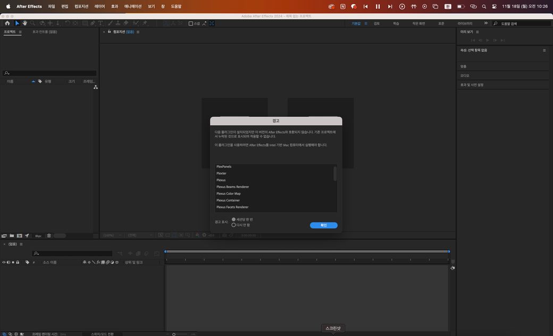Viewport: 553px width, 336px height.
Task: Expand the '오디오' panel section
Action: tap(465, 75)
